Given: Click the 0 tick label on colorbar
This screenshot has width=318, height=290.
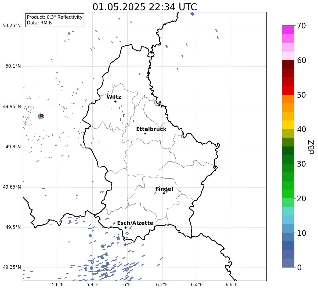Looking at the screenshot, I should click(x=299, y=267).
